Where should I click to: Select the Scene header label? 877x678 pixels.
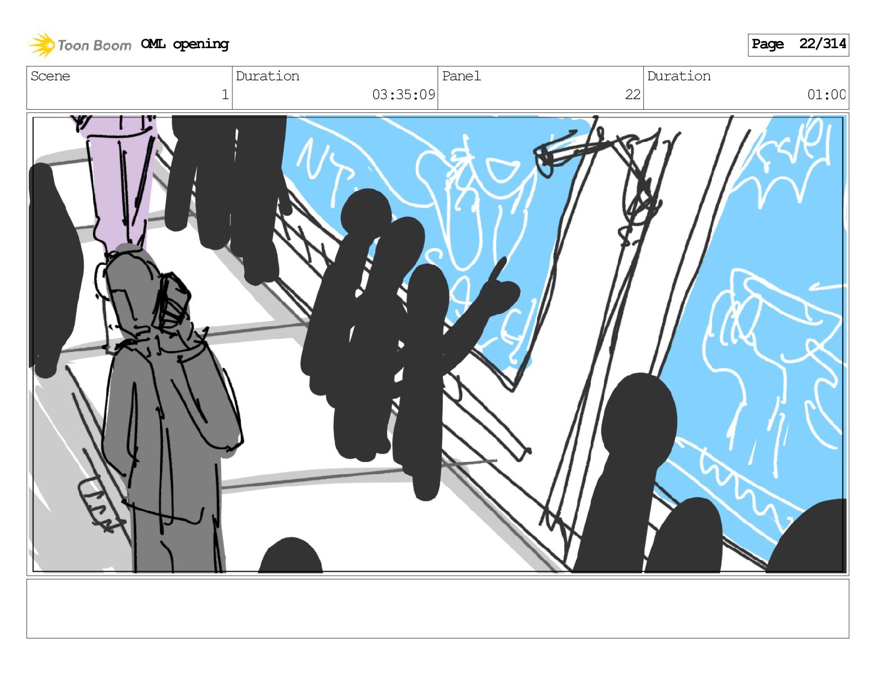coord(50,76)
